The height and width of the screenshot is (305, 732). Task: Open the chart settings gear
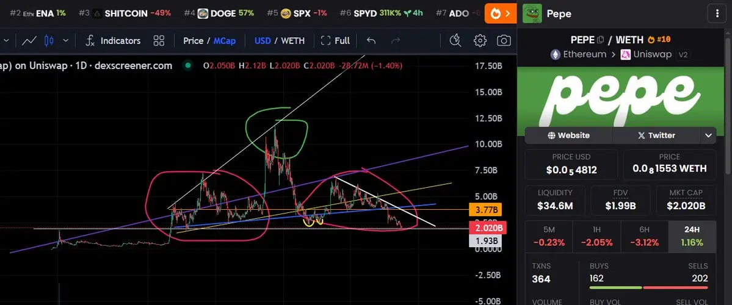[480, 41]
